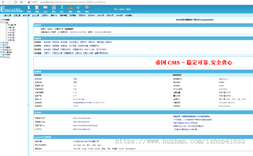Click the 管理栏目 quick menu link
This screenshot has width=253, height=156.
click(47, 46)
